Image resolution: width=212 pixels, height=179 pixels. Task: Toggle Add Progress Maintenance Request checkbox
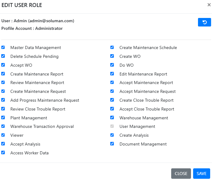(x=3, y=100)
